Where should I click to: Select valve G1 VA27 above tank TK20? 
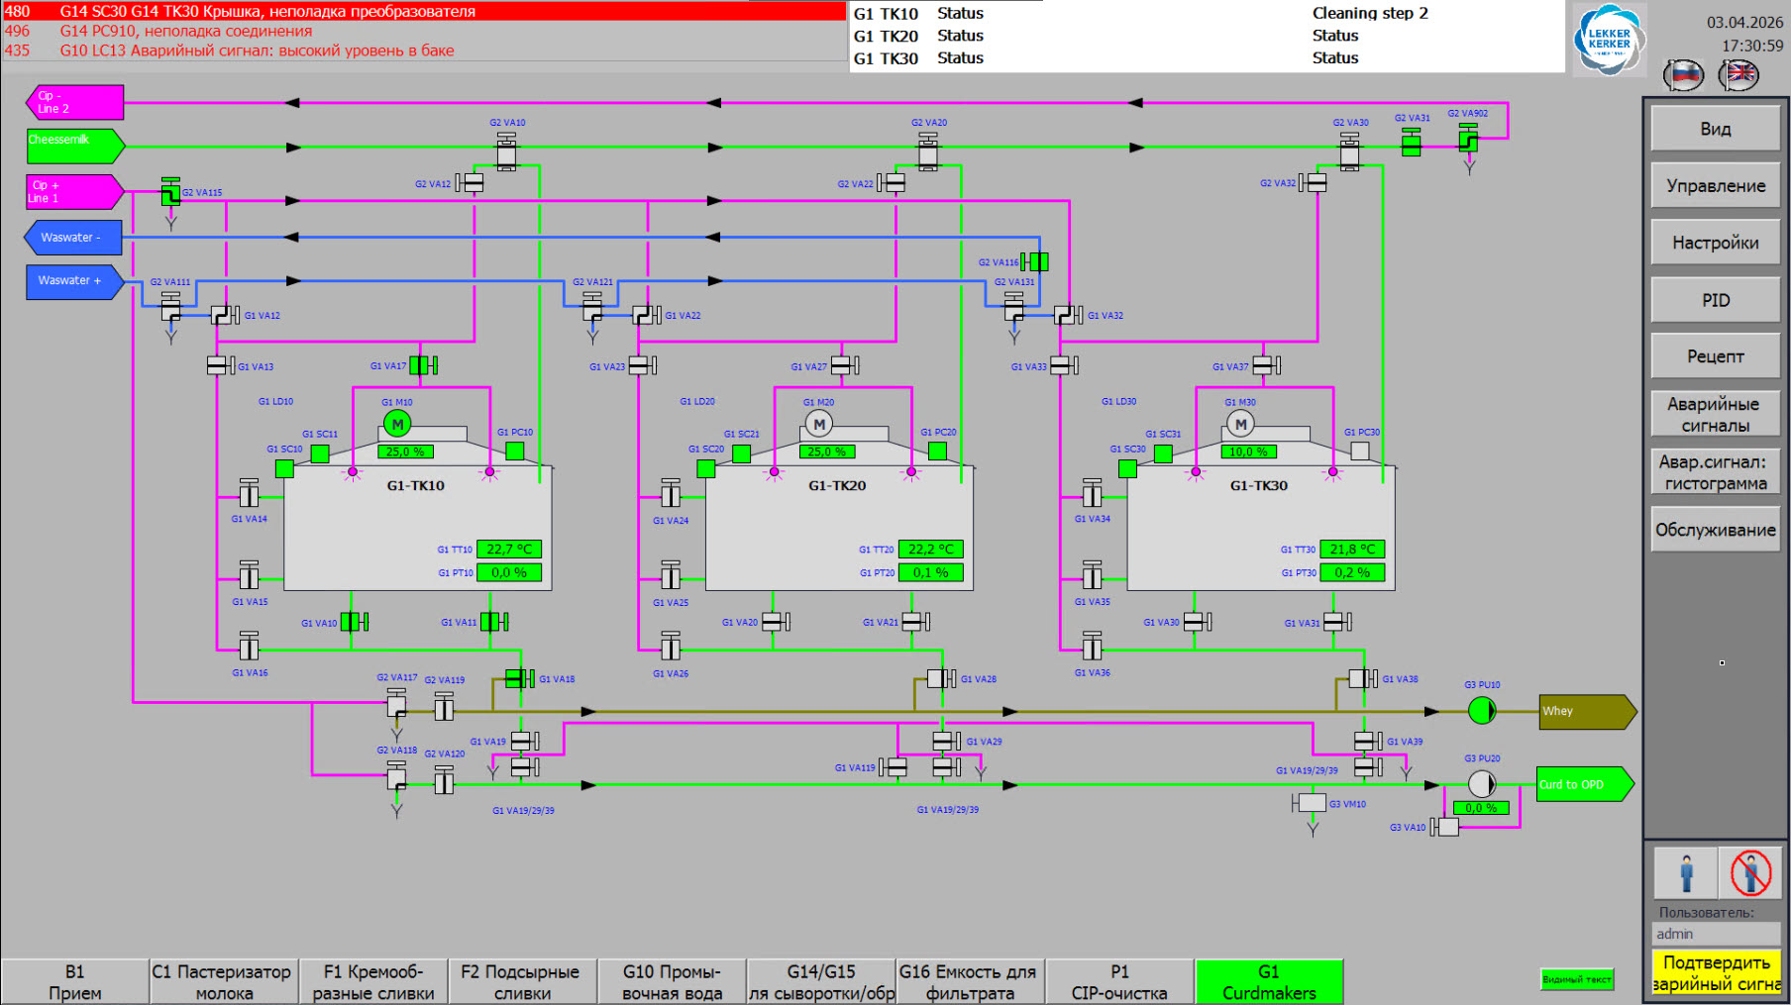[845, 365]
